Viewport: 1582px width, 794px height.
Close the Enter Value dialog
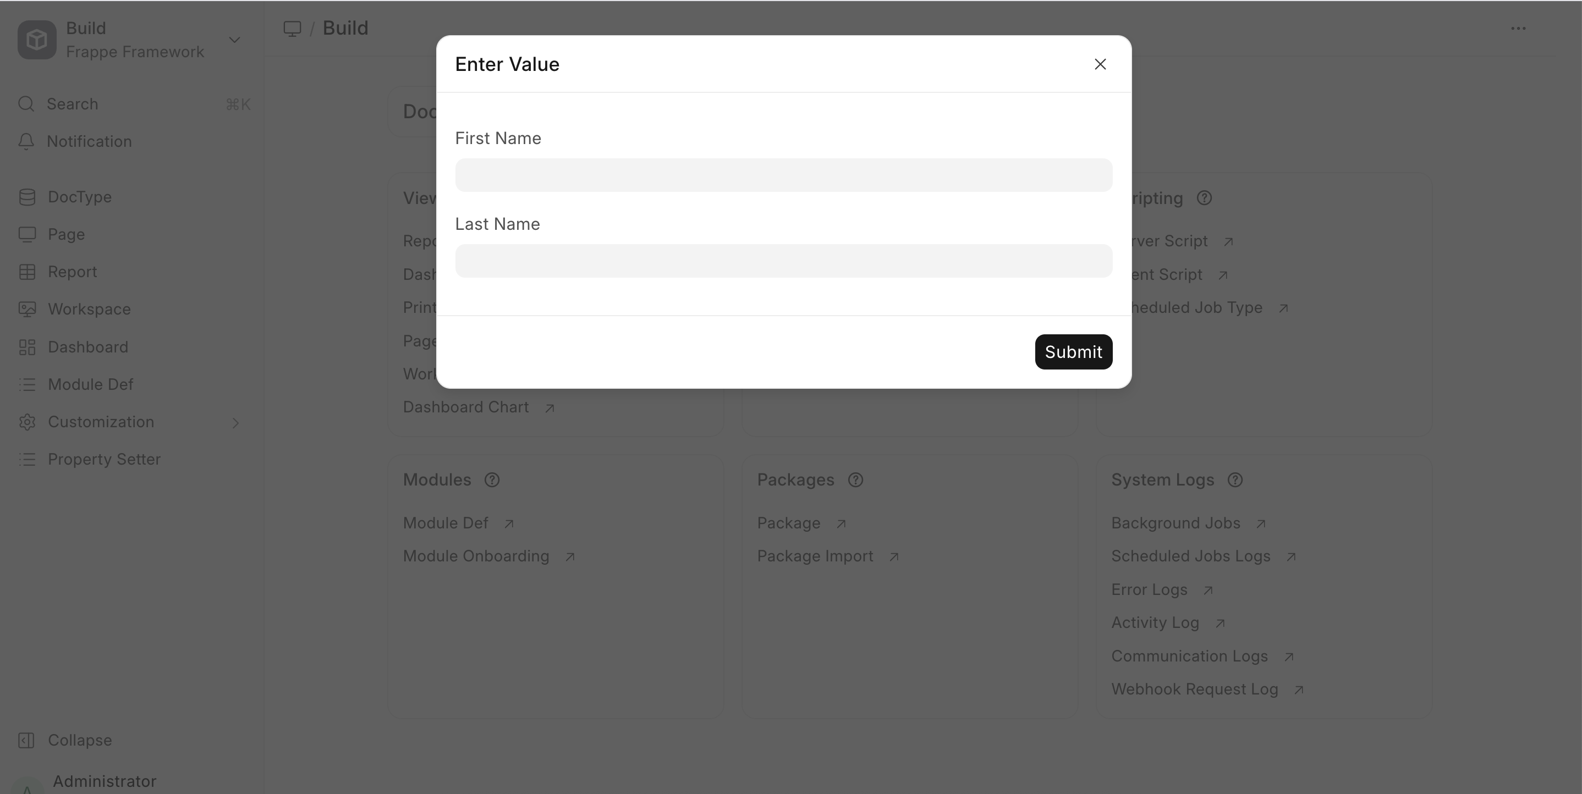[1100, 64]
